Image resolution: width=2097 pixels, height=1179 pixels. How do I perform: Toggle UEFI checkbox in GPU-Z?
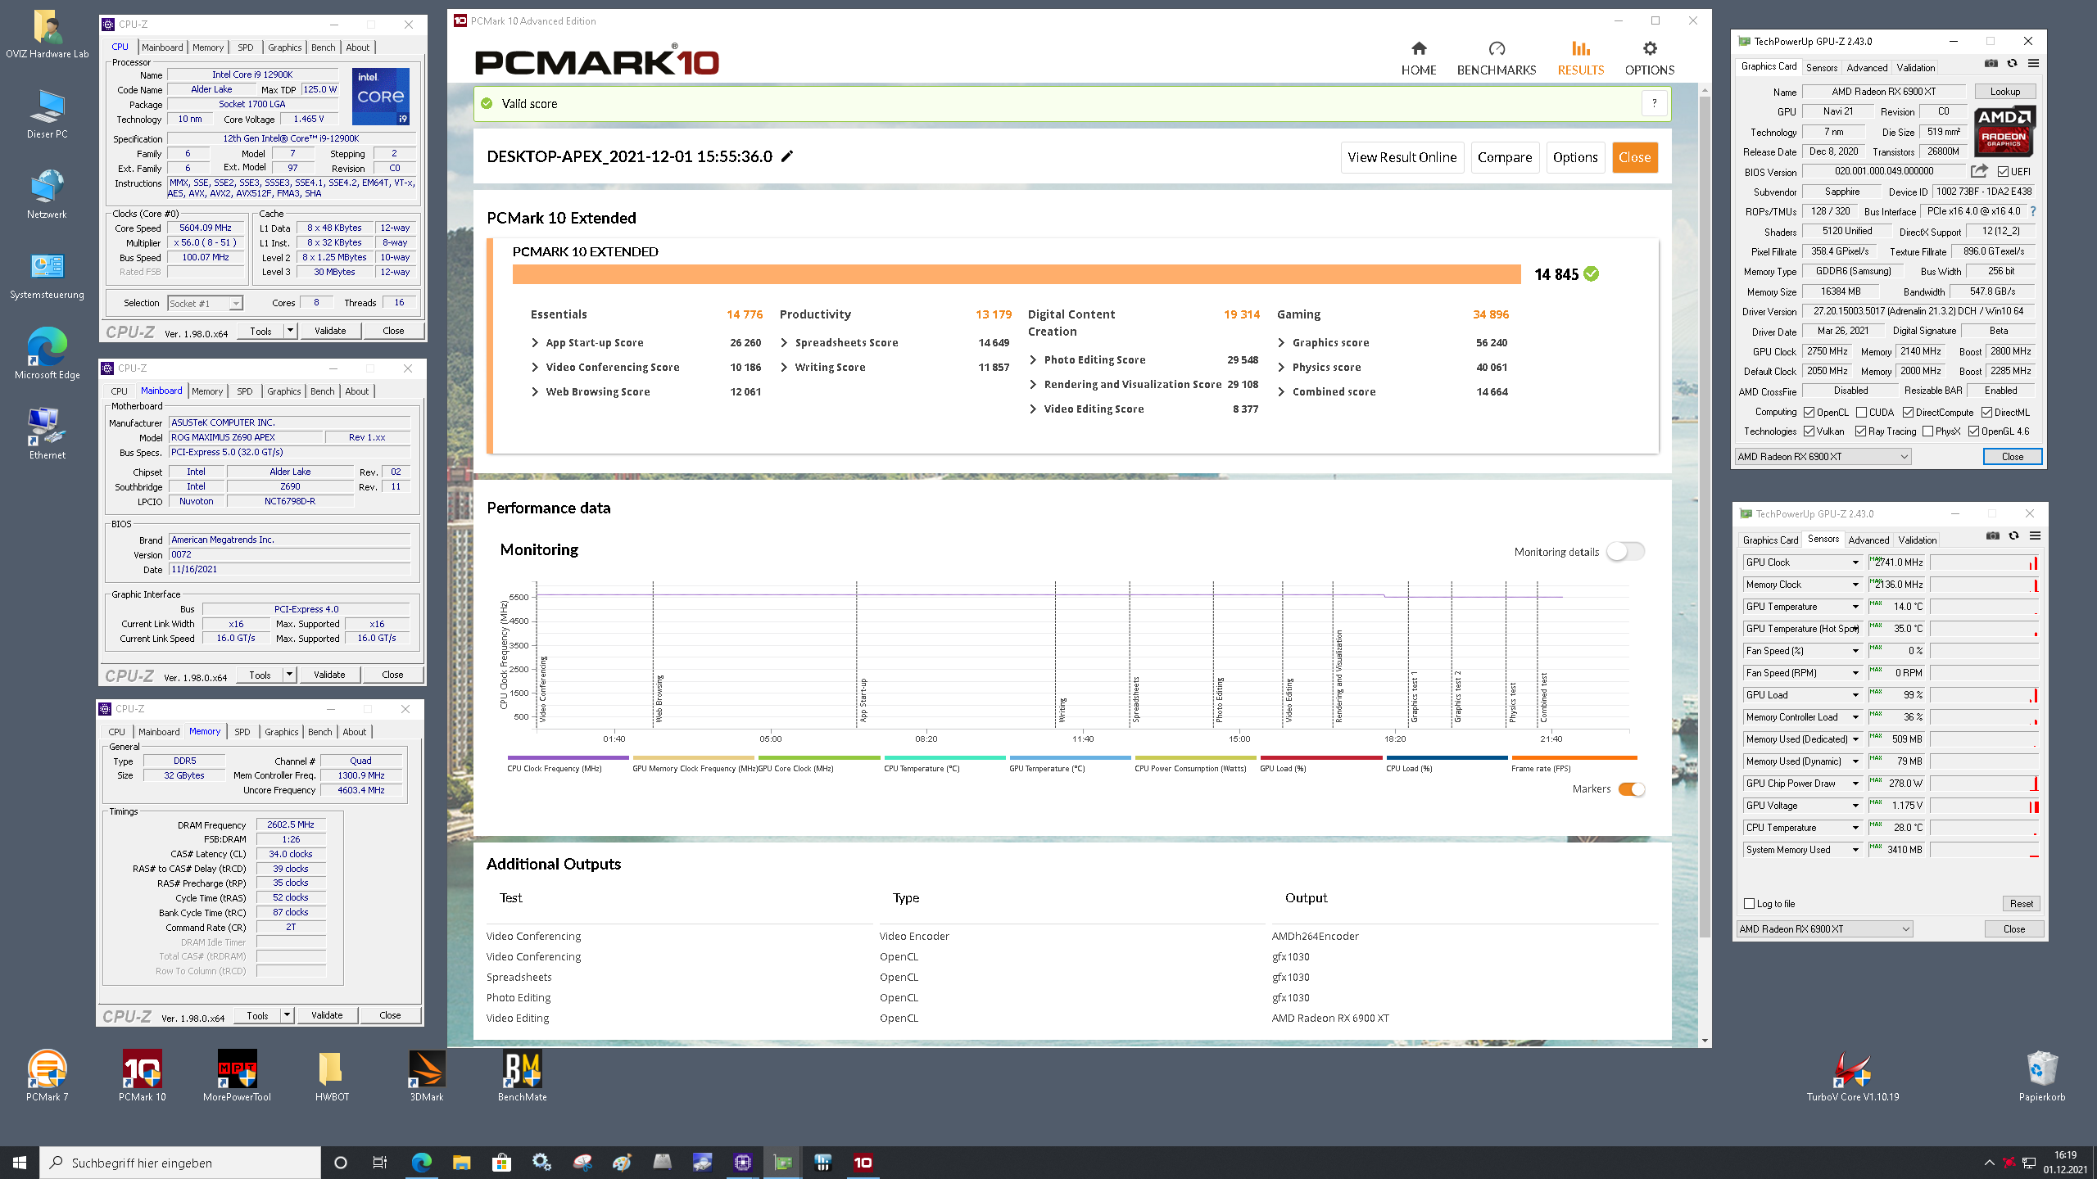click(x=2003, y=171)
